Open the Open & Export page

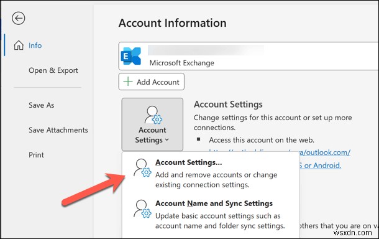point(53,70)
